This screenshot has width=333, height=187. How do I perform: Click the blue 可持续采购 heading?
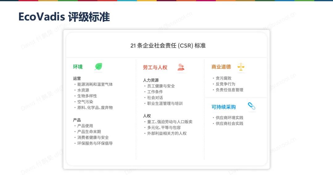(x=224, y=107)
